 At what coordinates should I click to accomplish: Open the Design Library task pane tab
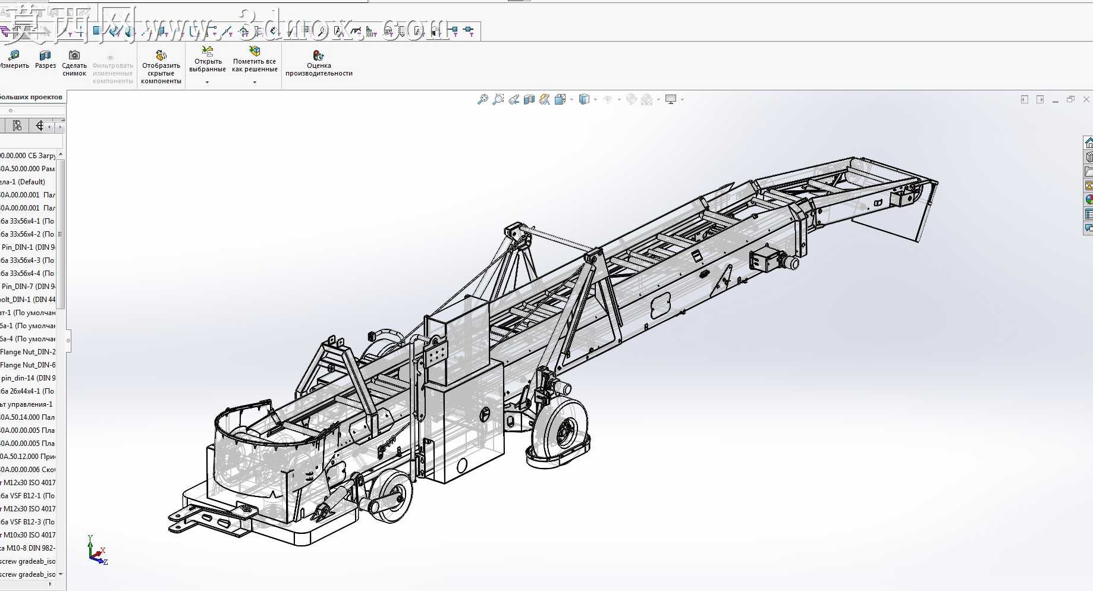coord(1088,157)
